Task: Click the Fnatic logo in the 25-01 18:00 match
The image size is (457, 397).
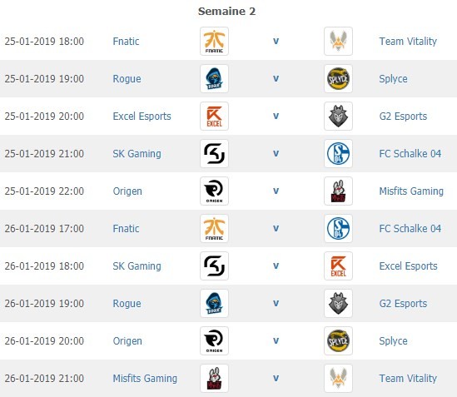Action: [x=214, y=41]
